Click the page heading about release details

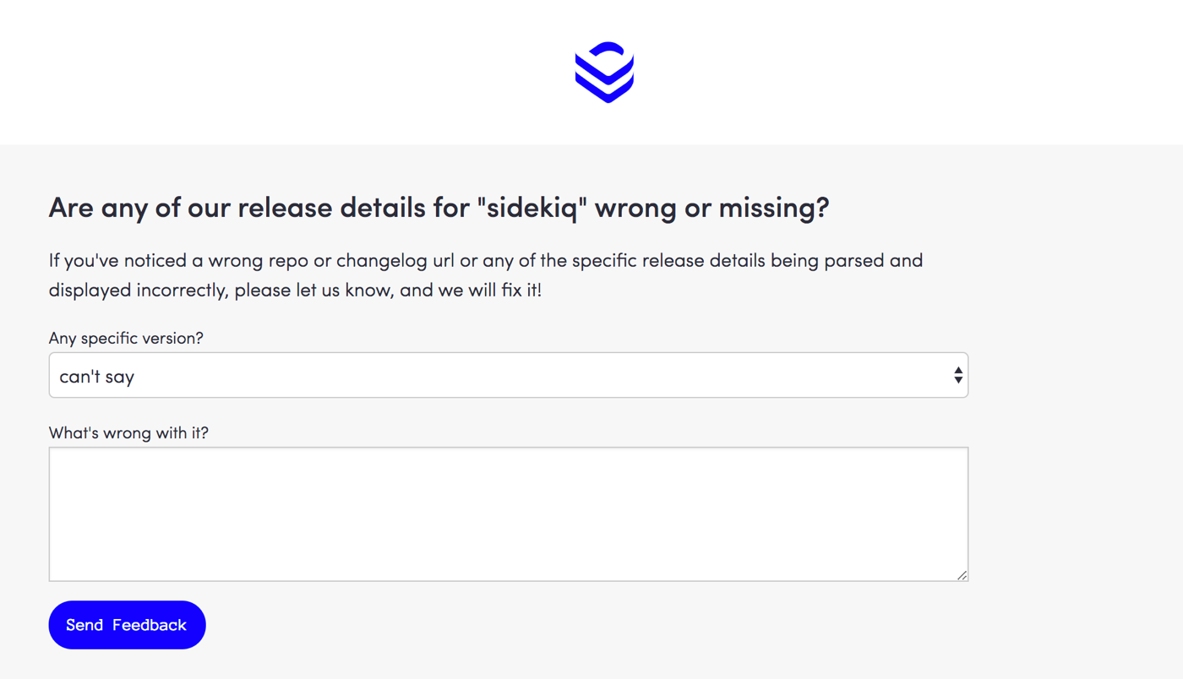click(439, 207)
